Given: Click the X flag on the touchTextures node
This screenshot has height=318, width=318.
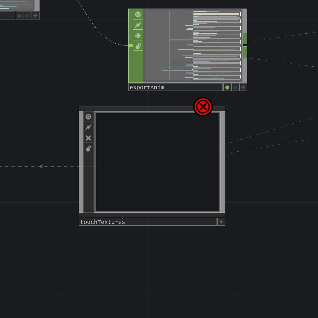Looking at the screenshot, I should [88, 138].
